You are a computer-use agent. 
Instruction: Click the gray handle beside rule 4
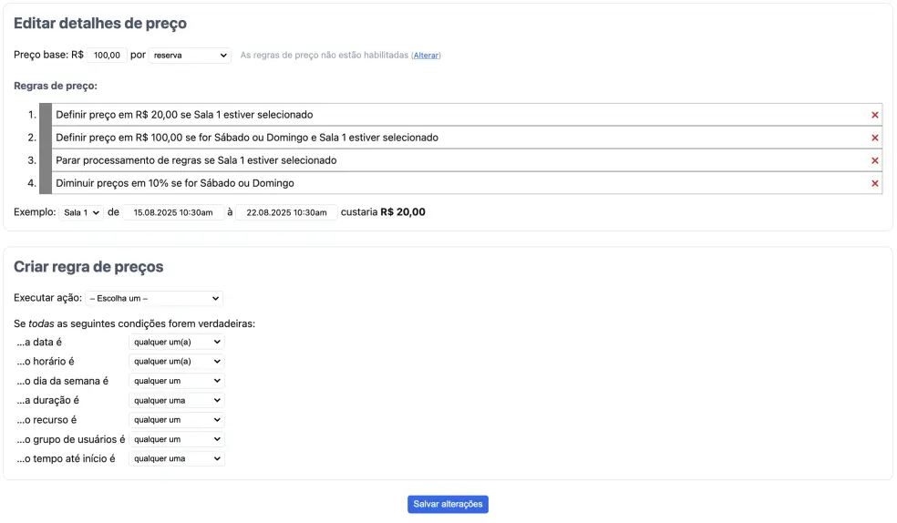(x=46, y=183)
